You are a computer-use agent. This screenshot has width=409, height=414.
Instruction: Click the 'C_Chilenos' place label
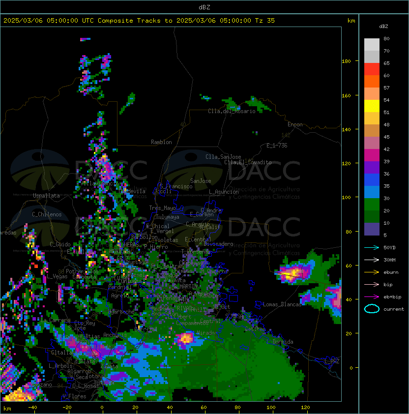pyautogui.click(x=47, y=214)
